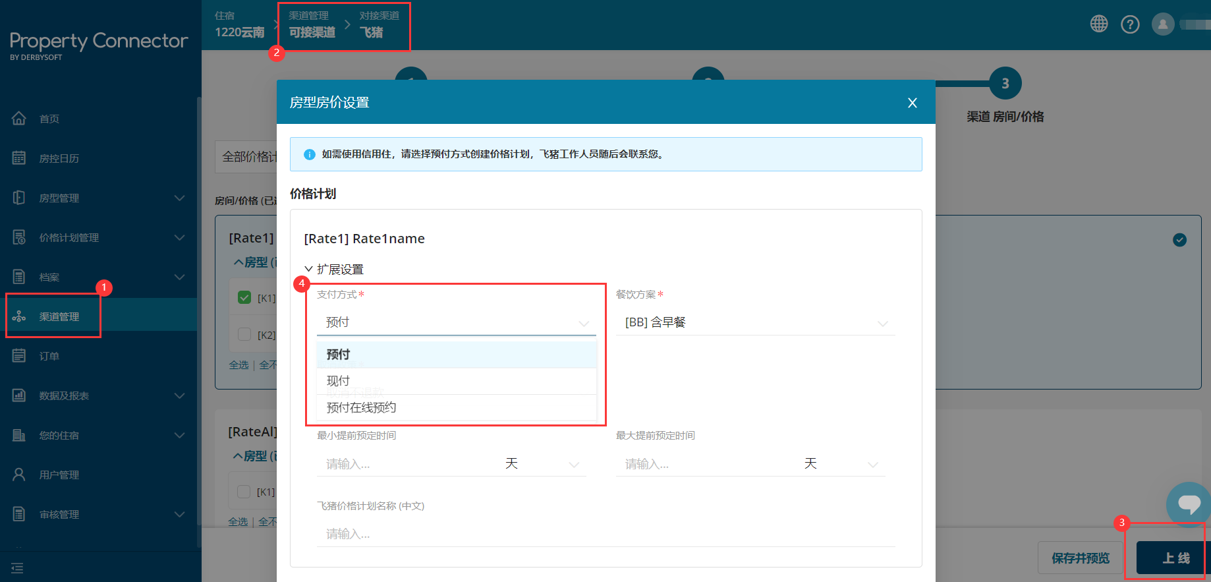Click the 订单 list icon
The height and width of the screenshot is (582, 1211).
pyautogui.click(x=19, y=356)
